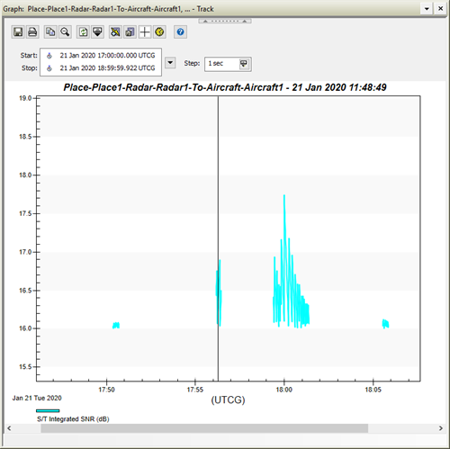
Task: Click the right scroll arrow
Action: (440, 428)
